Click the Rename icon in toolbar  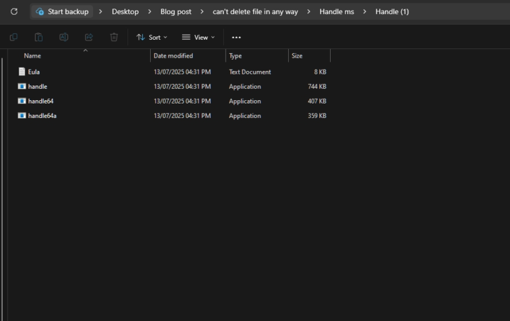(x=64, y=37)
